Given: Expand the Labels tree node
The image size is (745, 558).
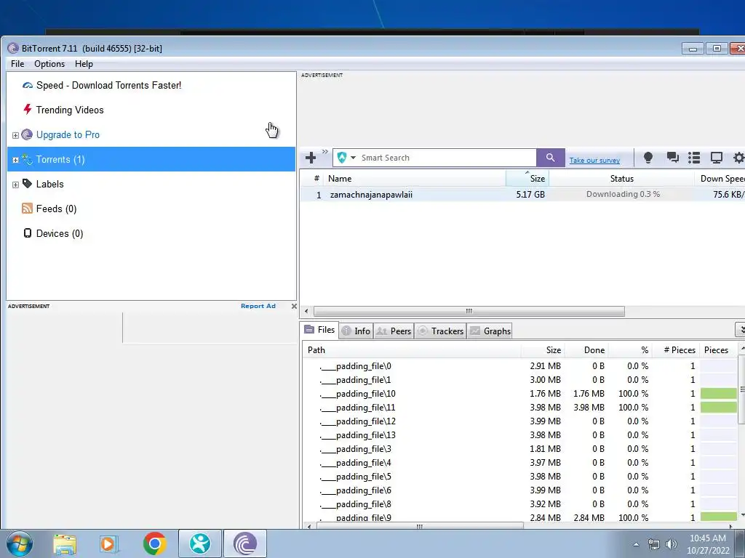Looking at the screenshot, I should click(x=15, y=185).
